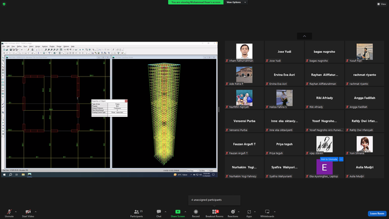This screenshot has height=219, width=389.
Task: Open the Design menu in ETABS
Action: (59, 46)
